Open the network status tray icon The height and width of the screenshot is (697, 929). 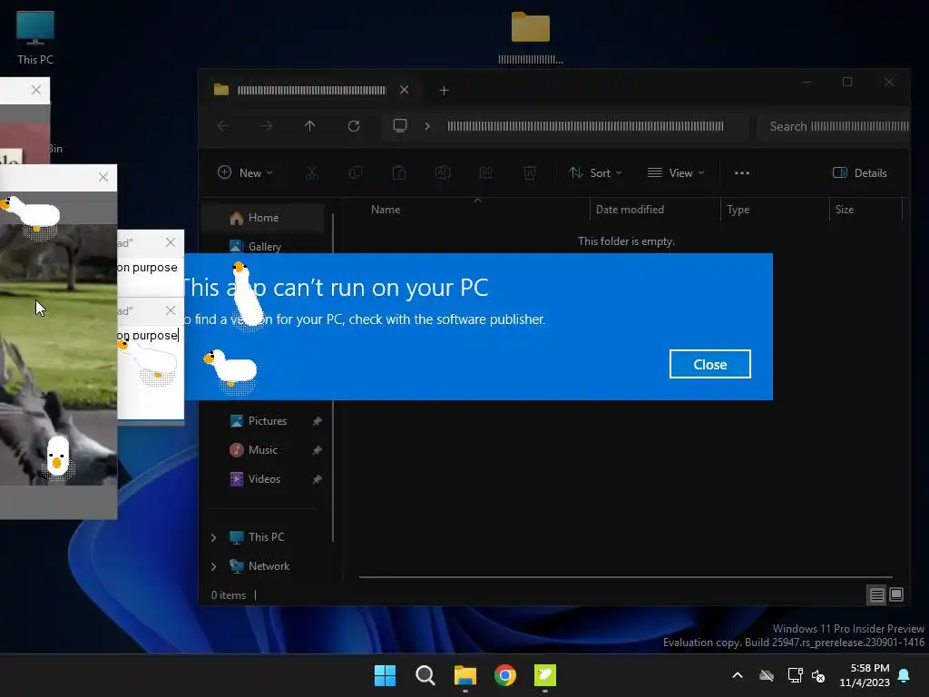pyautogui.click(x=795, y=675)
